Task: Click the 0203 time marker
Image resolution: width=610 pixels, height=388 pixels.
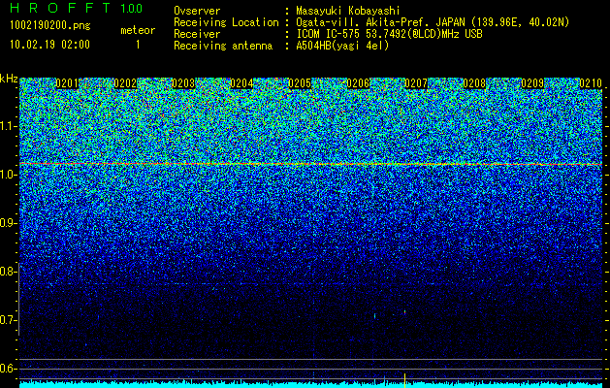Action: tap(183, 83)
